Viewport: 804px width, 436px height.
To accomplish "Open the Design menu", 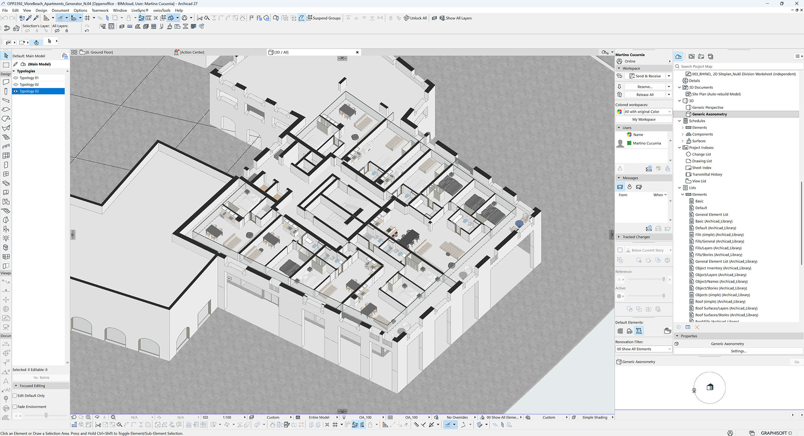I will 41,10.
